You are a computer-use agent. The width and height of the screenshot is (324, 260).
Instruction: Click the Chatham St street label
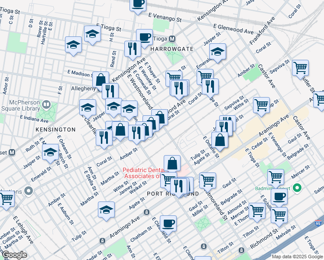141,234
